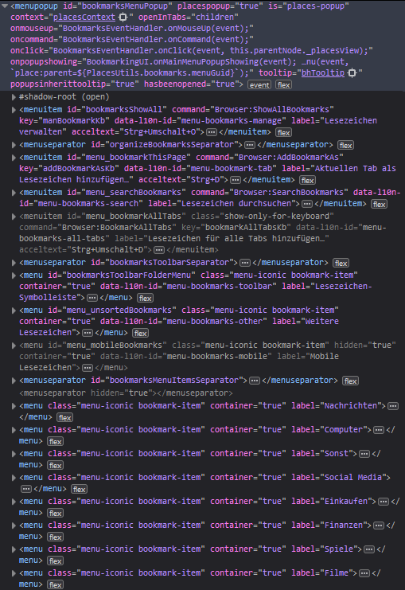Click the class value "show-only-for-keyboard"
The height and width of the screenshot is (590, 405).
pos(277,217)
